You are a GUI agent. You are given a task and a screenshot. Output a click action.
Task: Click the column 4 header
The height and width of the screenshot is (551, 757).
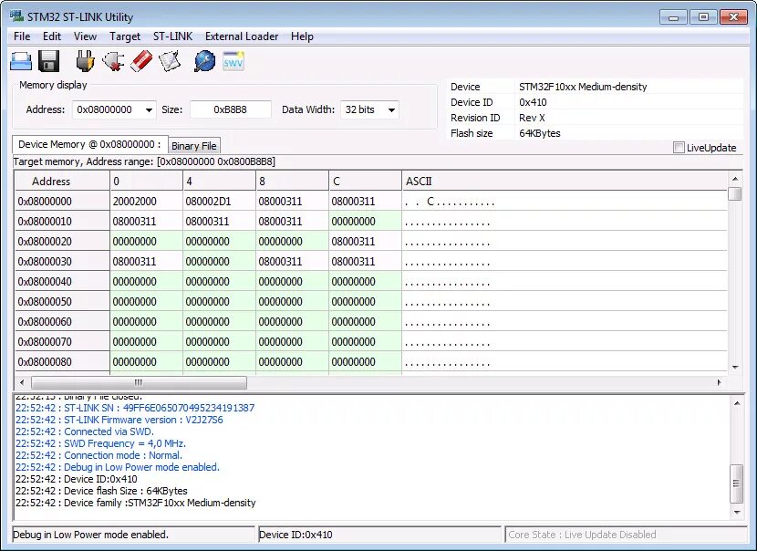[x=219, y=182]
